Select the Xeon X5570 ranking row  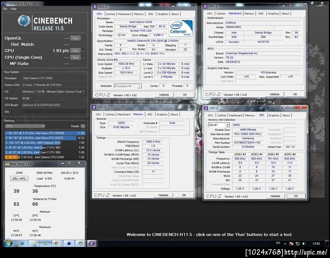[x=45, y=138]
